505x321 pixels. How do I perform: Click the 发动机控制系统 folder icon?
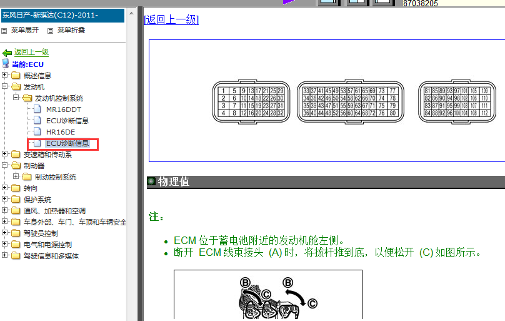27,98
